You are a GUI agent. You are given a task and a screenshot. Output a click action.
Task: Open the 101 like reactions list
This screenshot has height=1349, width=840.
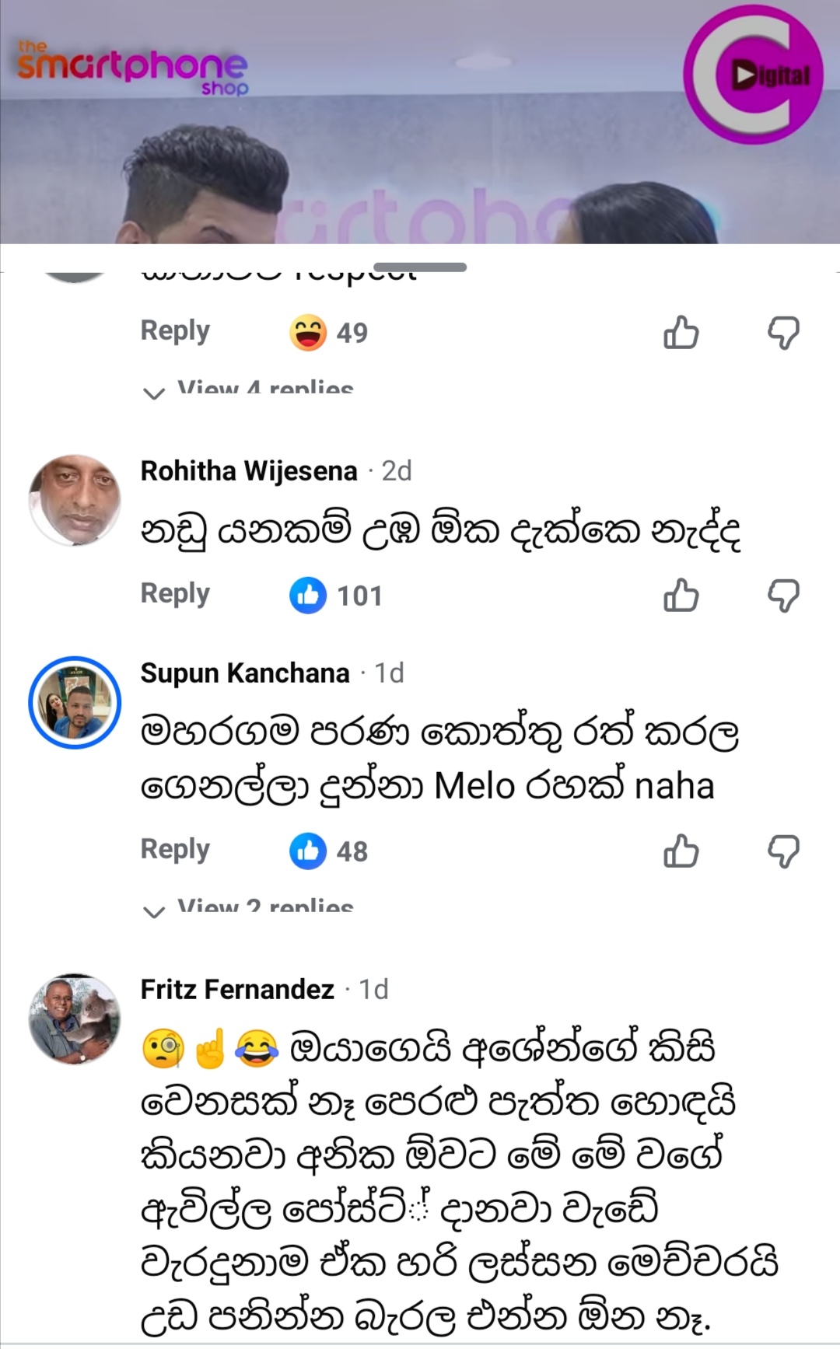point(336,596)
